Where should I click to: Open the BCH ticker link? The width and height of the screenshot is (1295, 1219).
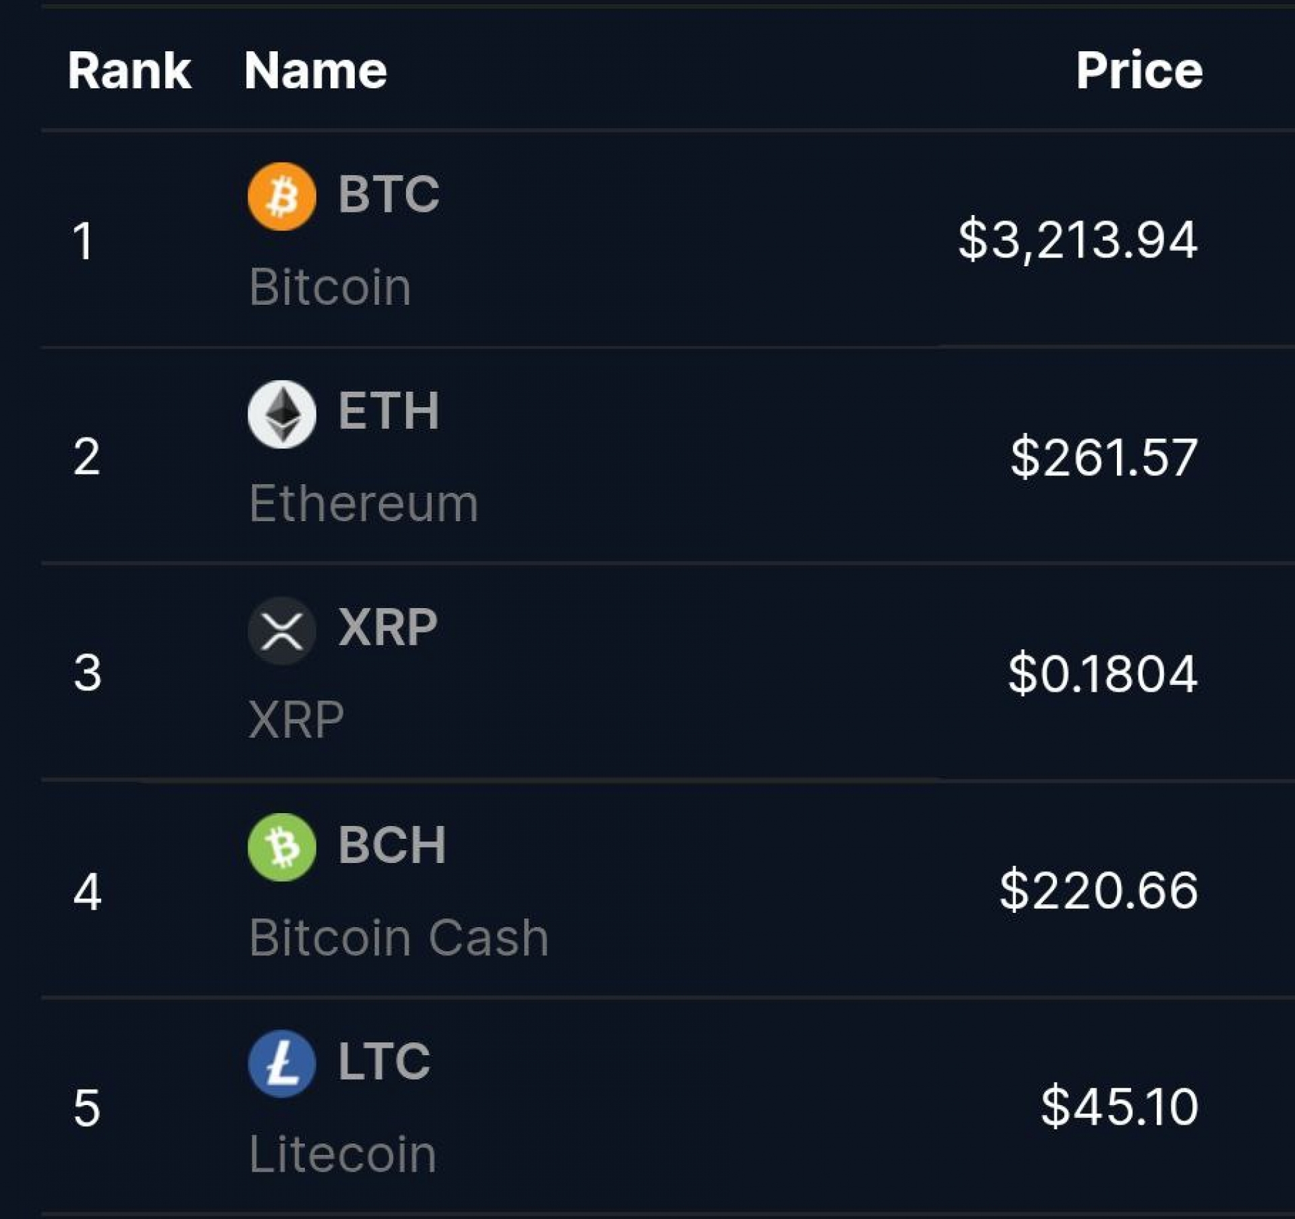pos(392,844)
